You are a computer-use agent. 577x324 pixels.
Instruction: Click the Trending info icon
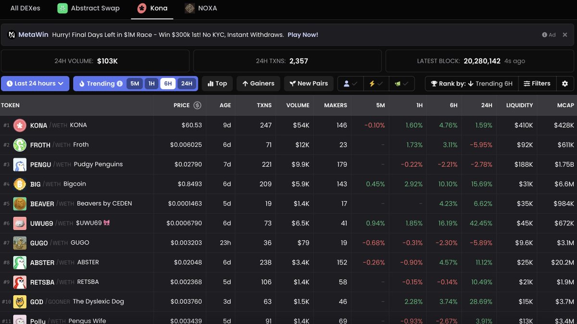(119, 84)
